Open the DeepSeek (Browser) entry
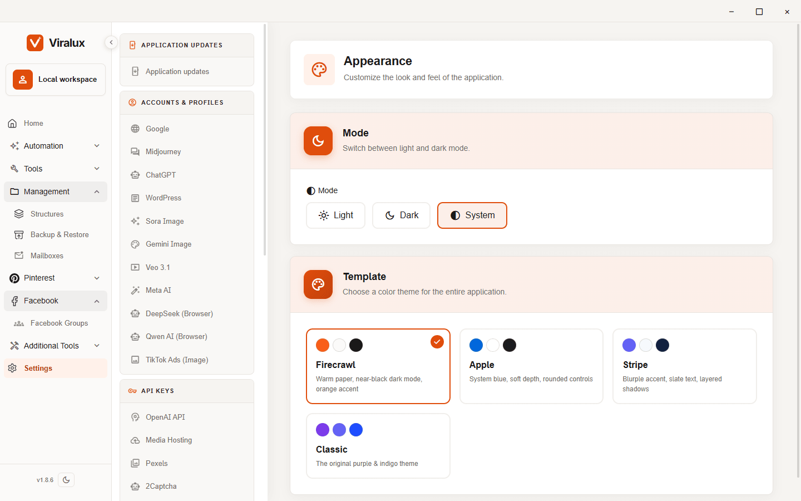801x501 pixels. [x=187, y=313]
